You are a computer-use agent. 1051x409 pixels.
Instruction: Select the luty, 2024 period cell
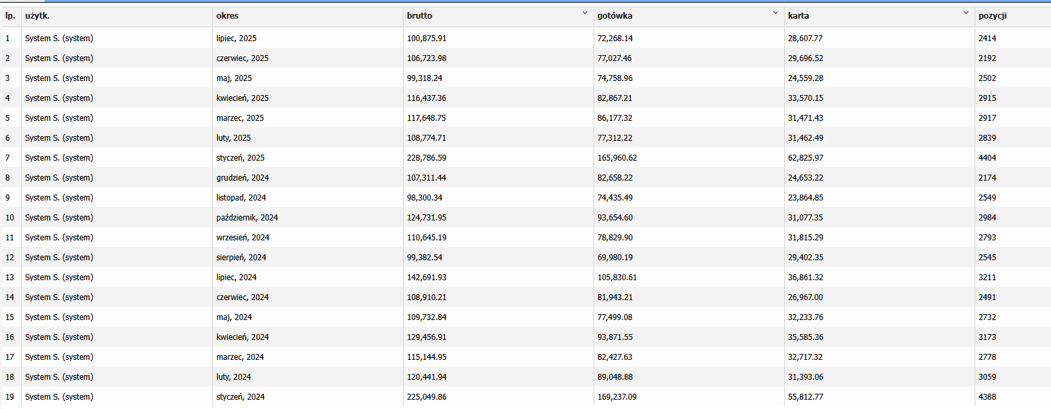[x=234, y=377]
